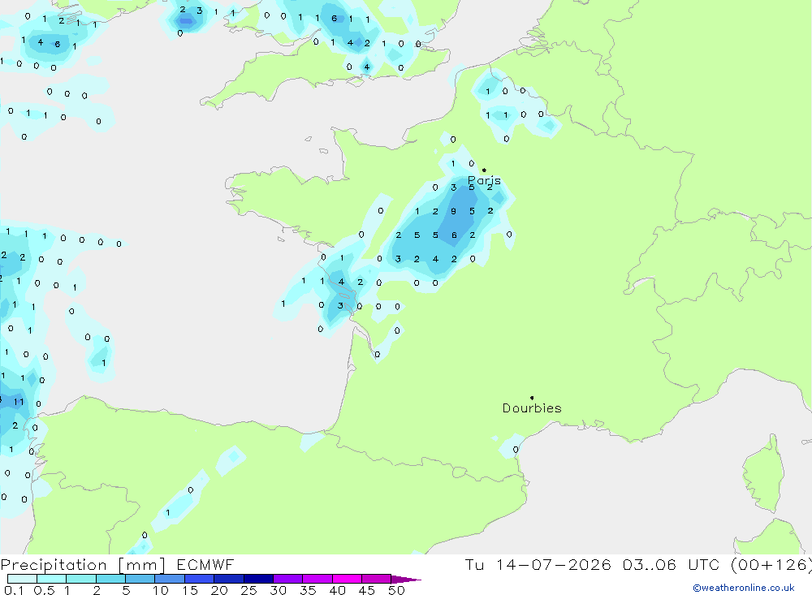Pick the lightest 0.1–0.5 mm legend swatch

point(22,579)
